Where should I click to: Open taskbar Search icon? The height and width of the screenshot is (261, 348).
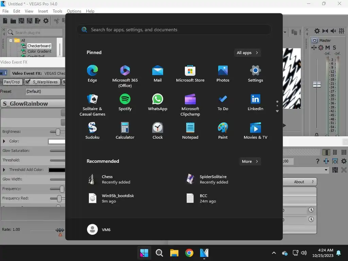point(159,253)
